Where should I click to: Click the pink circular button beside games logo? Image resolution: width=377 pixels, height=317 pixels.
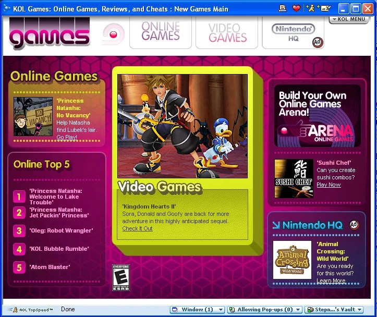tap(113, 34)
